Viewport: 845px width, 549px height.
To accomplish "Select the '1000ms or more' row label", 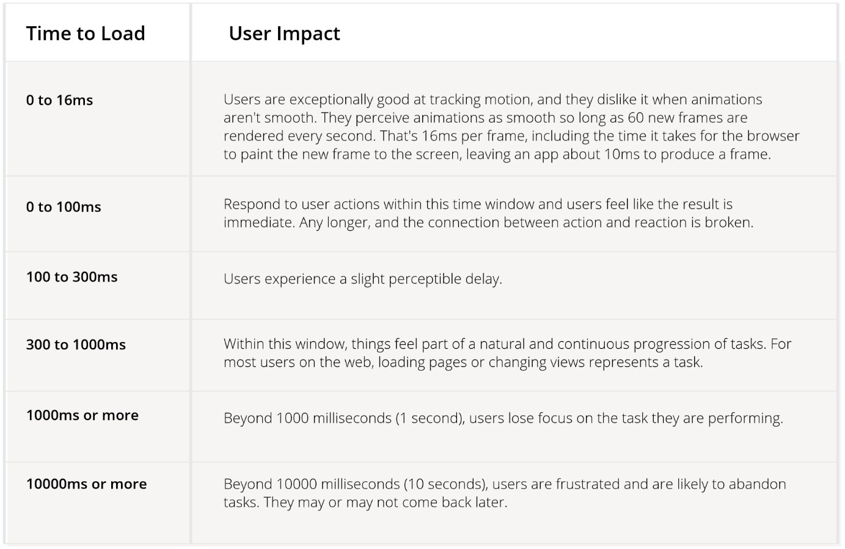I will click(82, 415).
